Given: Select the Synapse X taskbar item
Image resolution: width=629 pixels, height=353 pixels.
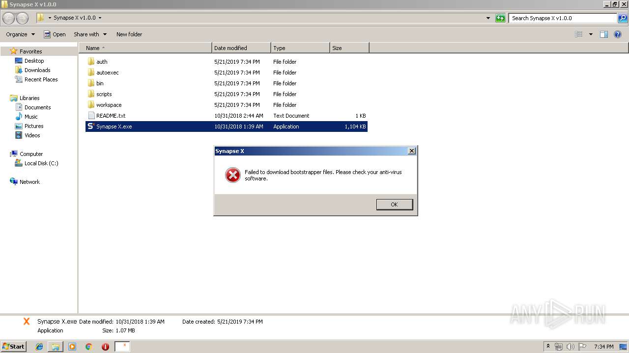Looking at the screenshot, I should [122, 347].
